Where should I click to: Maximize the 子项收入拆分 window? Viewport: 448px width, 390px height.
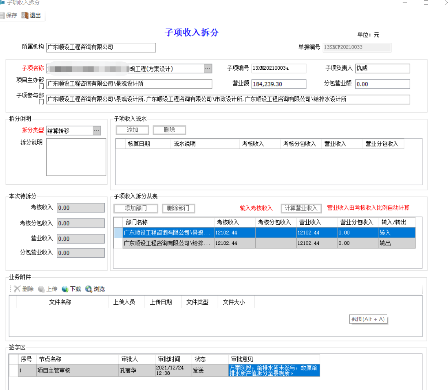(x=426, y=3)
